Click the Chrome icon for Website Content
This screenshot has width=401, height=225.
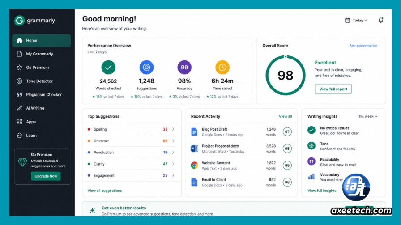click(194, 166)
